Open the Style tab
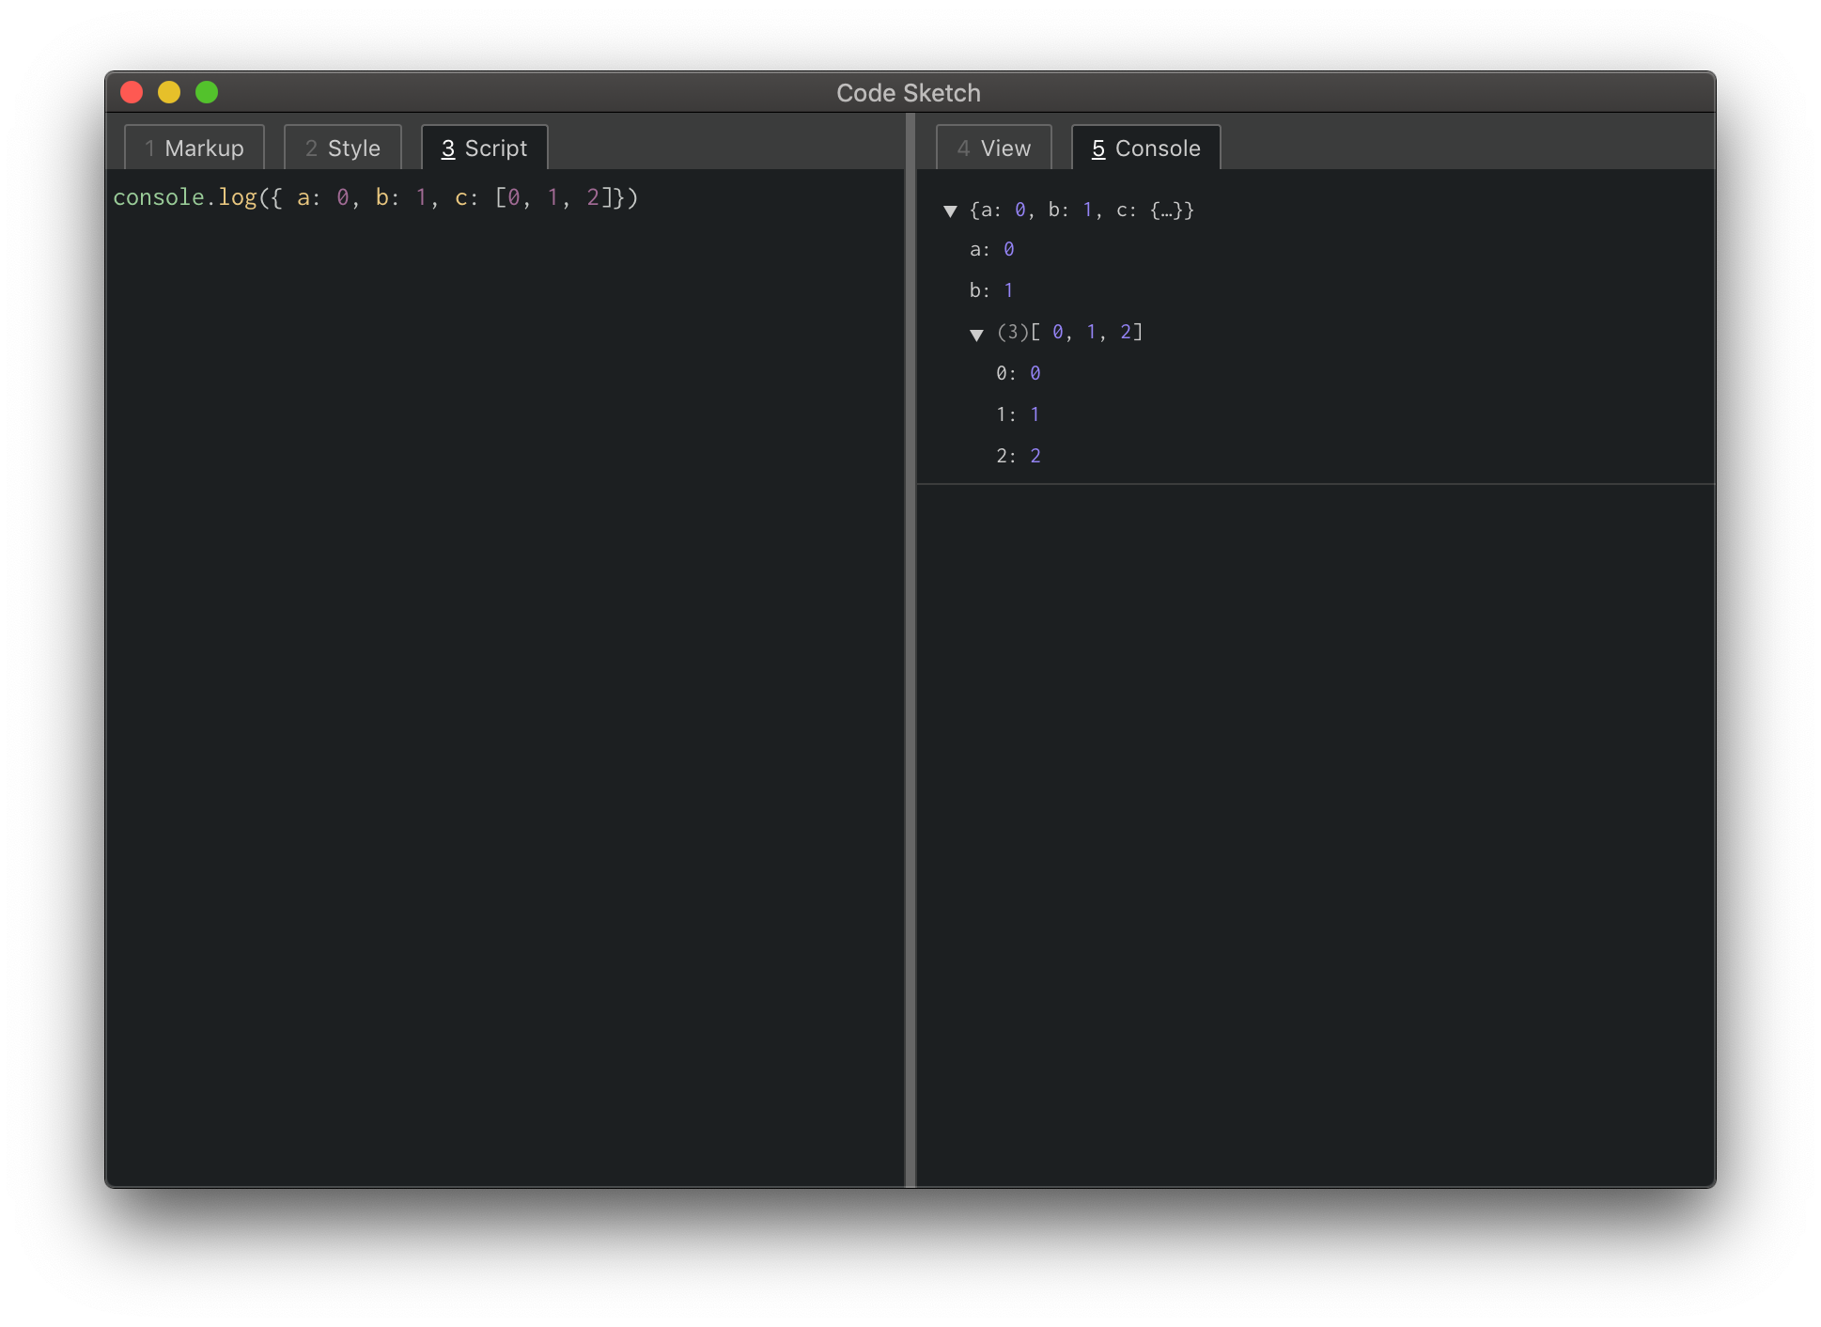The height and width of the screenshot is (1327, 1821). (341, 147)
